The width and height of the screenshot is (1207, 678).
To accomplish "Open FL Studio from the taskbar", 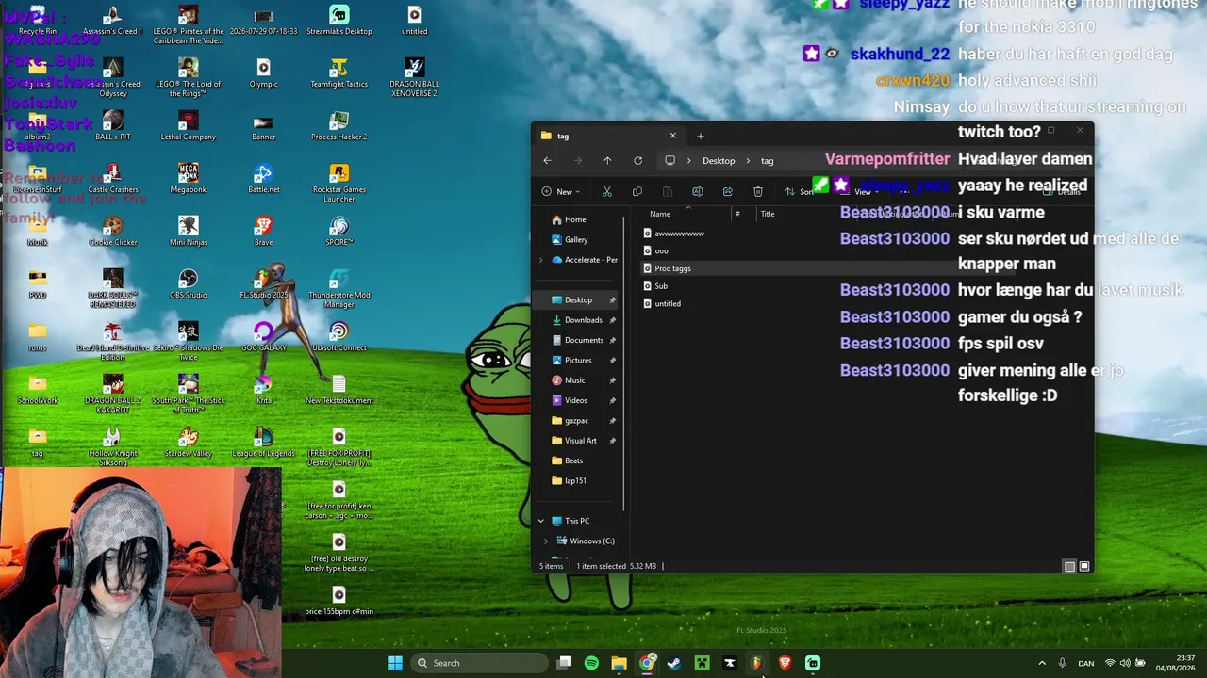I will tap(757, 663).
